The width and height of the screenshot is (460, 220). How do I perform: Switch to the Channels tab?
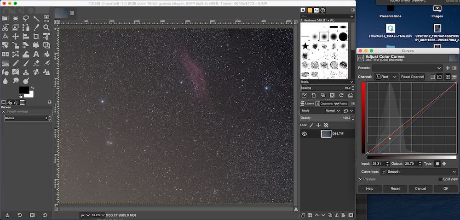click(324, 104)
